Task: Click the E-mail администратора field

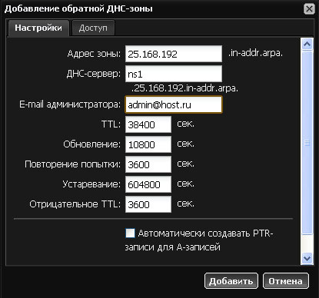Action: [174, 104]
